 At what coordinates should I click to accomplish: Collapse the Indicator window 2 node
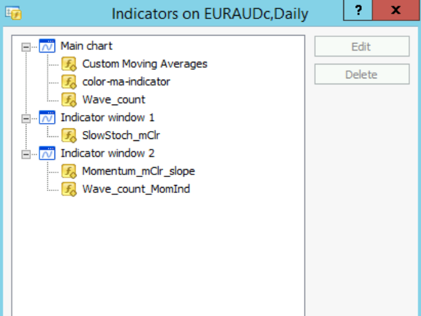(x=26, y=154)
